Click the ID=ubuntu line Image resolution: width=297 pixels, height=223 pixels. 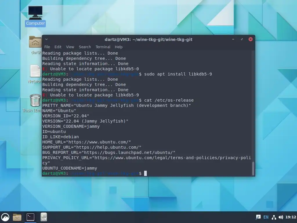(x=54, y=132)
